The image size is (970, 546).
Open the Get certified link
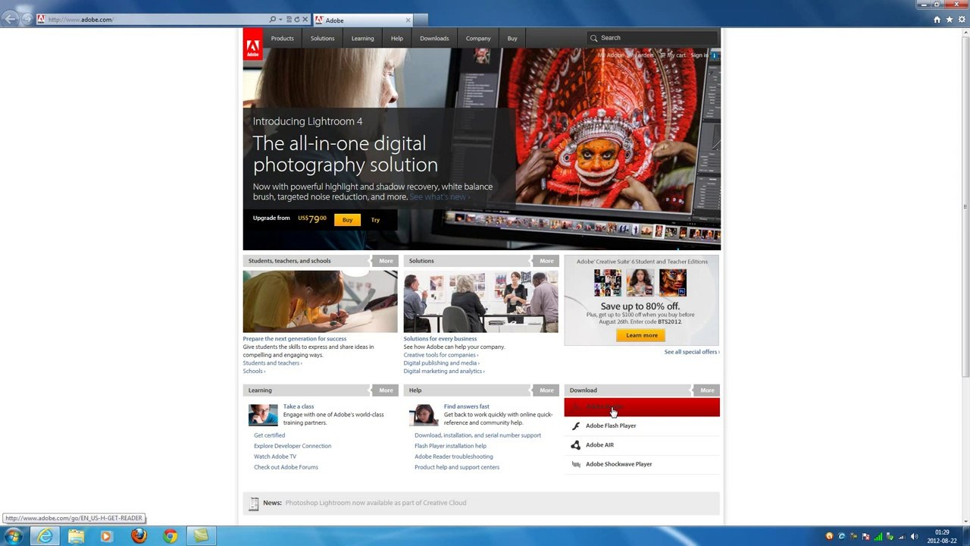pos(270,435)
